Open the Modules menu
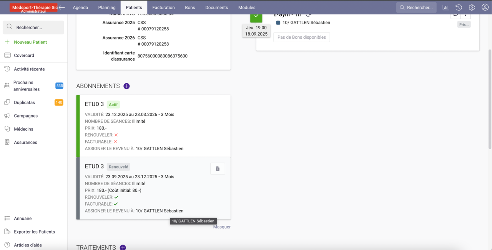Image resolution: width=492 pixels, height=250 pixels. (x=246, y=7)
